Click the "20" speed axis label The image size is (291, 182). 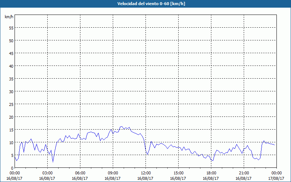click(x=11, y=117)
